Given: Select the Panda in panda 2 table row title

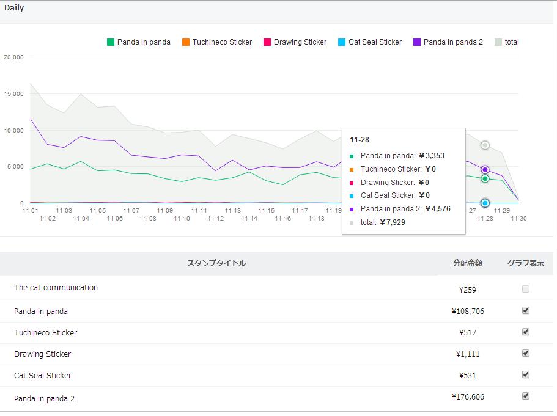Looking at the screenshot, I should (x=44, y=398).
